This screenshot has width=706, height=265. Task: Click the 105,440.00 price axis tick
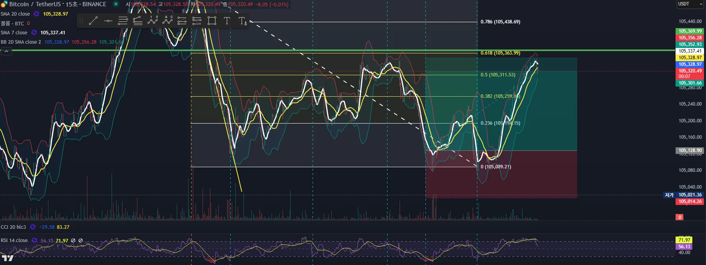(690, 21)
